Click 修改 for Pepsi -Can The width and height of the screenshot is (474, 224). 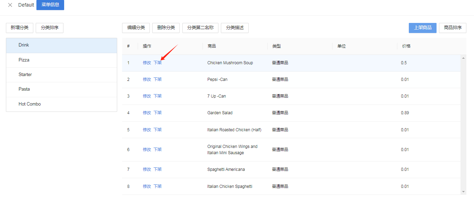point(147,80)
